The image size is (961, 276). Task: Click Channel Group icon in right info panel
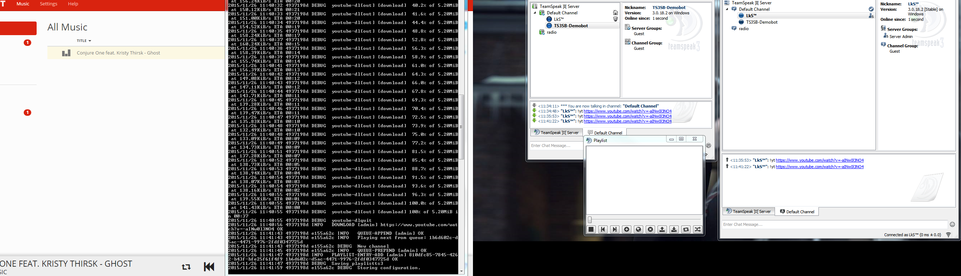[x=883, y=44]
